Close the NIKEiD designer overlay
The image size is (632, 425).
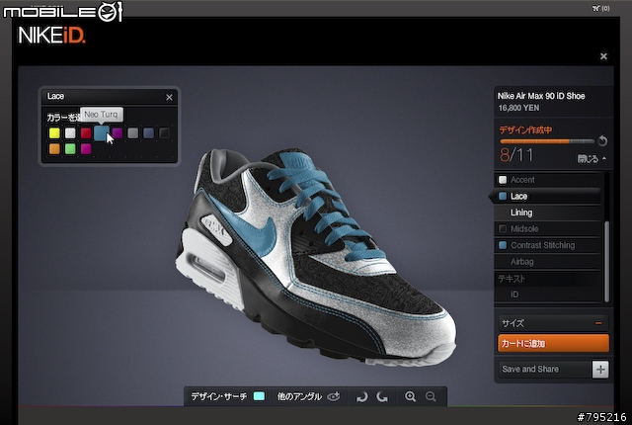[603, 56]
